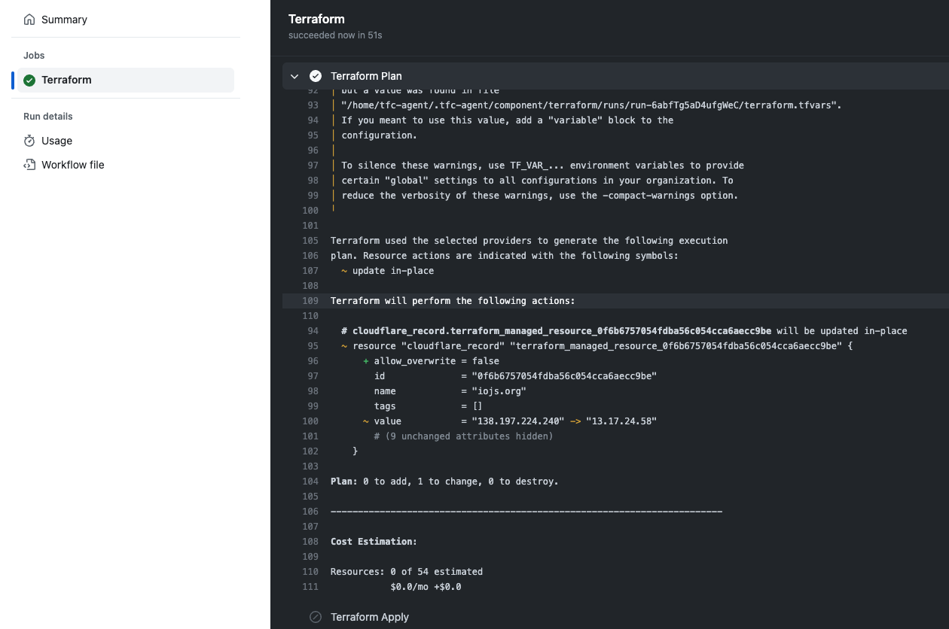
Task: Click the green success icon beside Terraform job
Action: click(x=29, y=81)
